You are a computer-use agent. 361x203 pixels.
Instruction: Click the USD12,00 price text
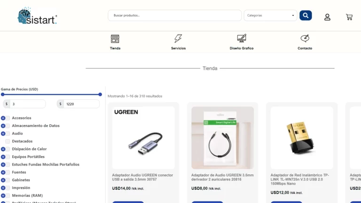point(286,193)
